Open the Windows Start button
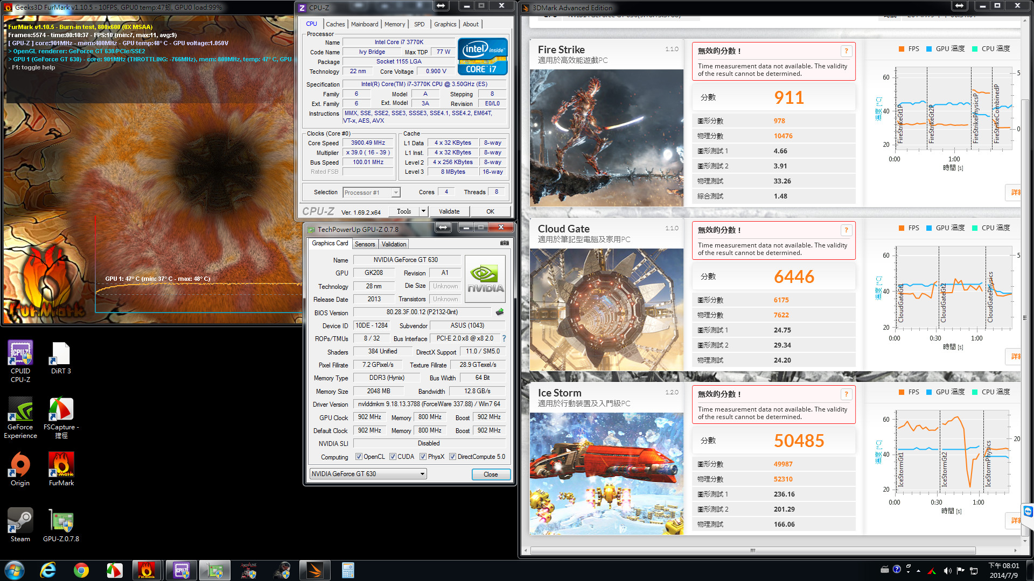The height and width of the screenshot is (581, 1034). (x=15, y=570)
